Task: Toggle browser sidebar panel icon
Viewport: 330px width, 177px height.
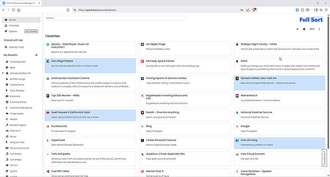Action: (x=316, y=10)
